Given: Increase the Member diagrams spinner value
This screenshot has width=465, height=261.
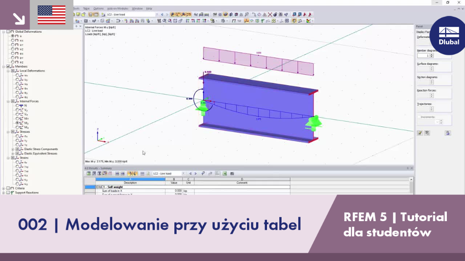Looking at the screenshot, I should coord(431,54).
